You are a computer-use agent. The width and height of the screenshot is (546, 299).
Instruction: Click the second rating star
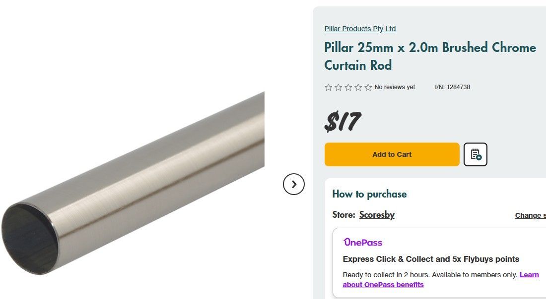[338, 88]
